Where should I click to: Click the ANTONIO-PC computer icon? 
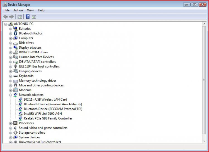click(x=11, y=24)
